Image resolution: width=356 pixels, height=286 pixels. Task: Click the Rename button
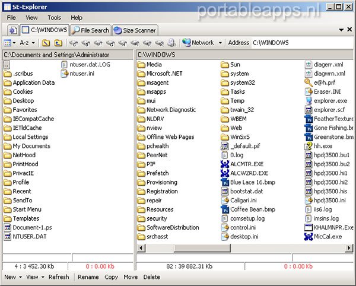pos(88,277)
